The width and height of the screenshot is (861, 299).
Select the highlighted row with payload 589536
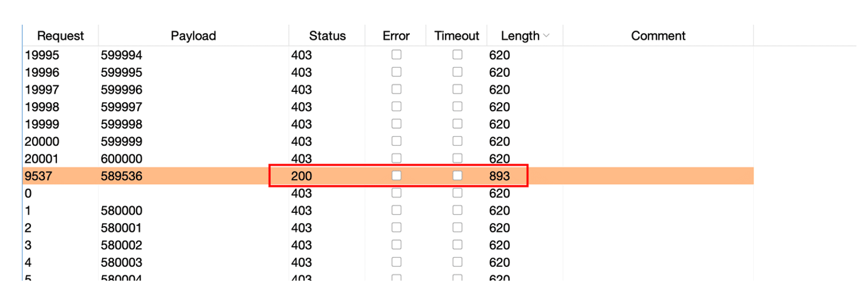coord(121,176)
